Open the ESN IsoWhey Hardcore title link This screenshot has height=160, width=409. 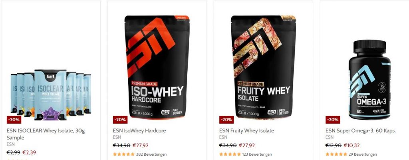(139, 130)
